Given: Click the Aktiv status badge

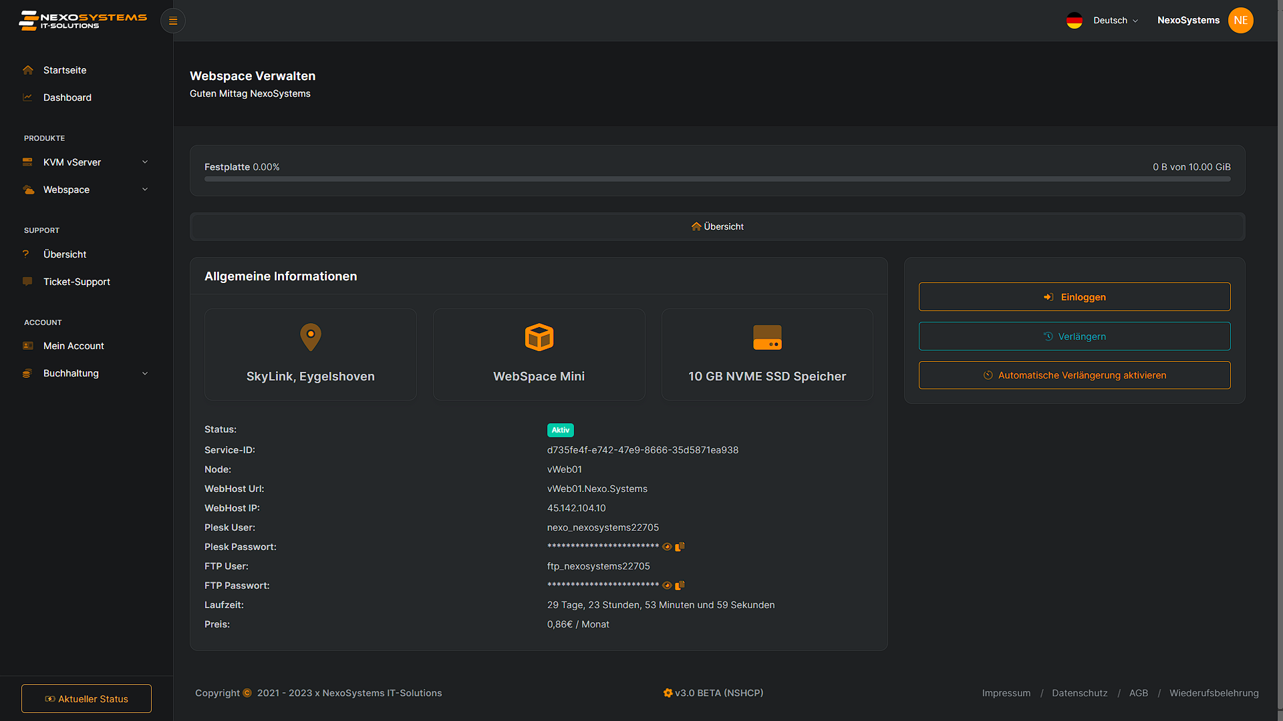Looking at the screenshot, I should (561, 430).
